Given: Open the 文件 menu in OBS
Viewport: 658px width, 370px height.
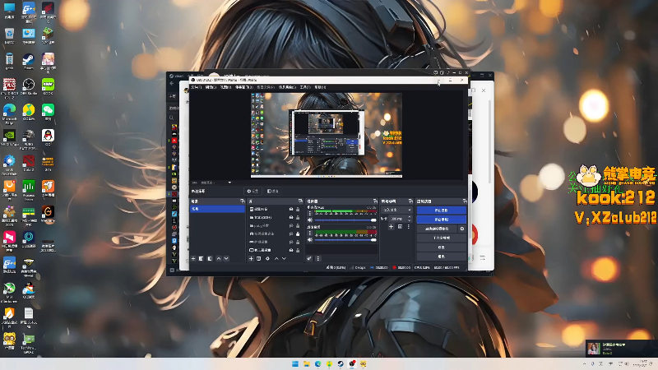Looking at the screenshot, I should (197, 87).
